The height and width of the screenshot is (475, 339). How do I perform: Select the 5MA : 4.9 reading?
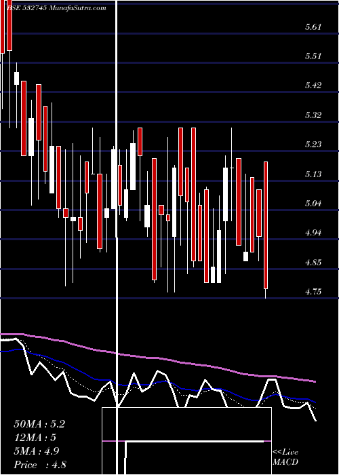(37, 451)
